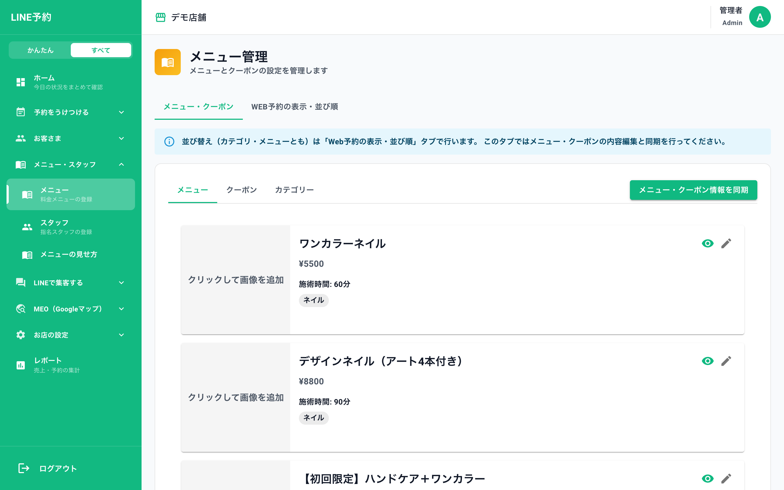Click the メニュー管理 page heading

pos(229,57)
